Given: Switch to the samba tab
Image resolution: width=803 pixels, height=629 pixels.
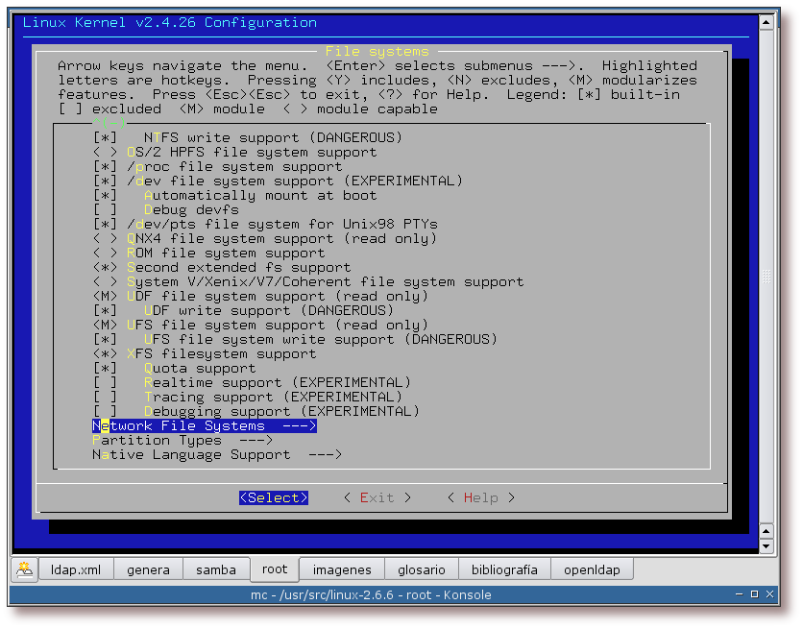Looking at the screenshot, I should coord(216,569).
